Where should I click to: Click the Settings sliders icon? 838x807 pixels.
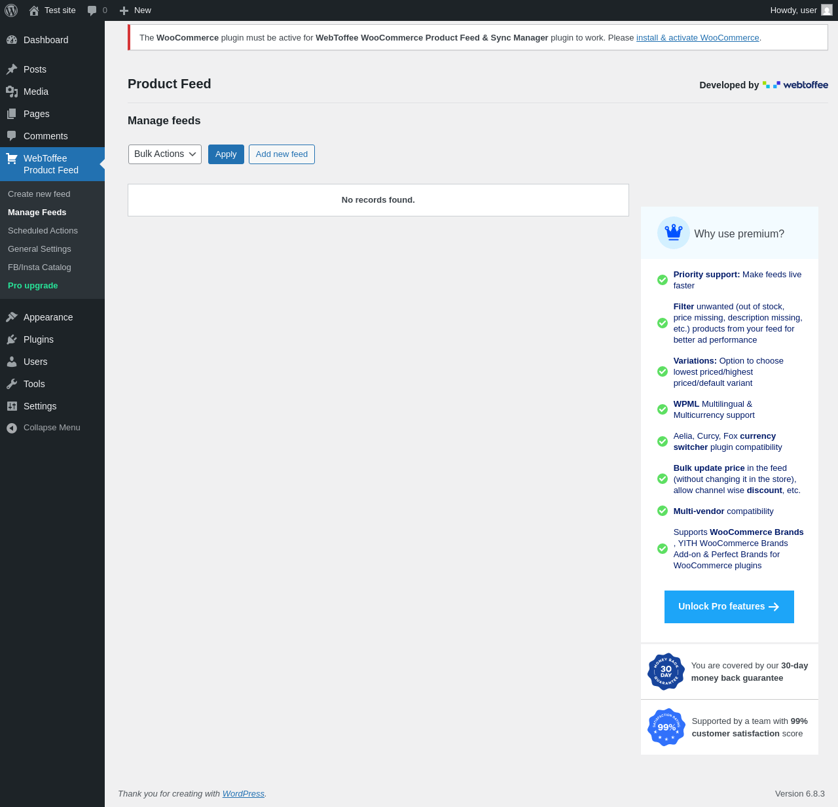point(12,406)
